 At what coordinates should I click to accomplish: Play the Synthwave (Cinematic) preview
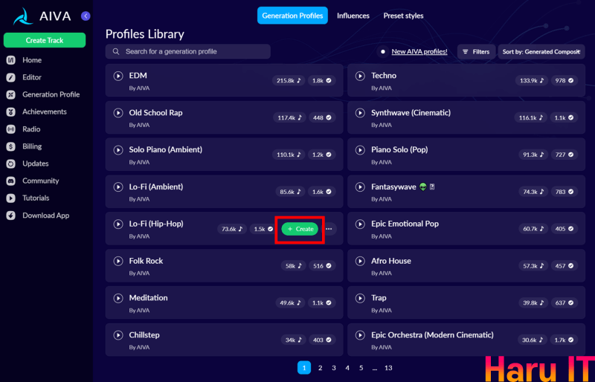point(360,113)
